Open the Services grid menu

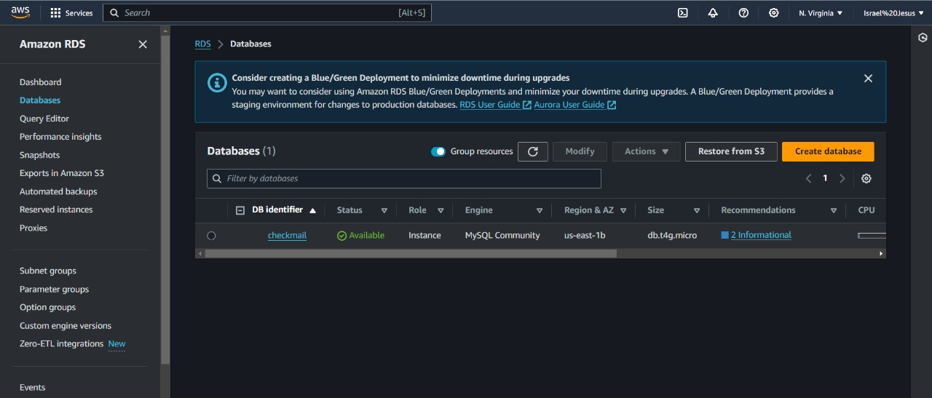[71, 13]
